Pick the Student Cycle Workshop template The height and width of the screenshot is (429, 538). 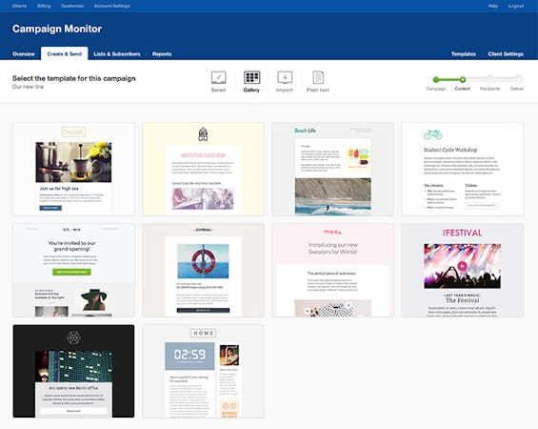[463, 169]
